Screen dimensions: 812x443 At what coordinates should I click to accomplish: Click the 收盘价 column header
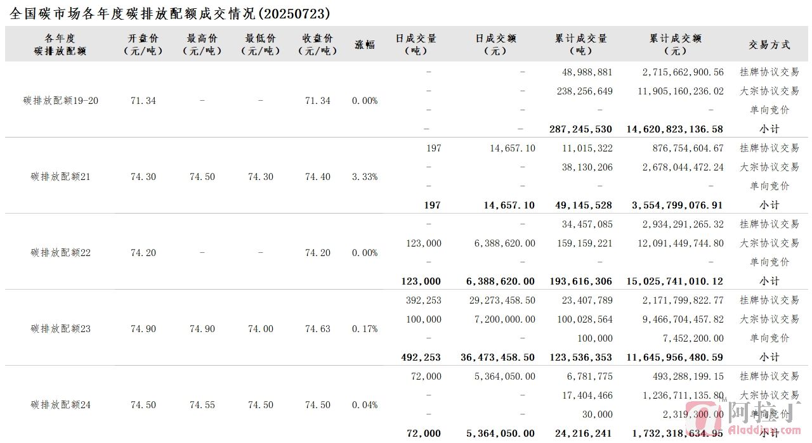[x=317, y=44]
